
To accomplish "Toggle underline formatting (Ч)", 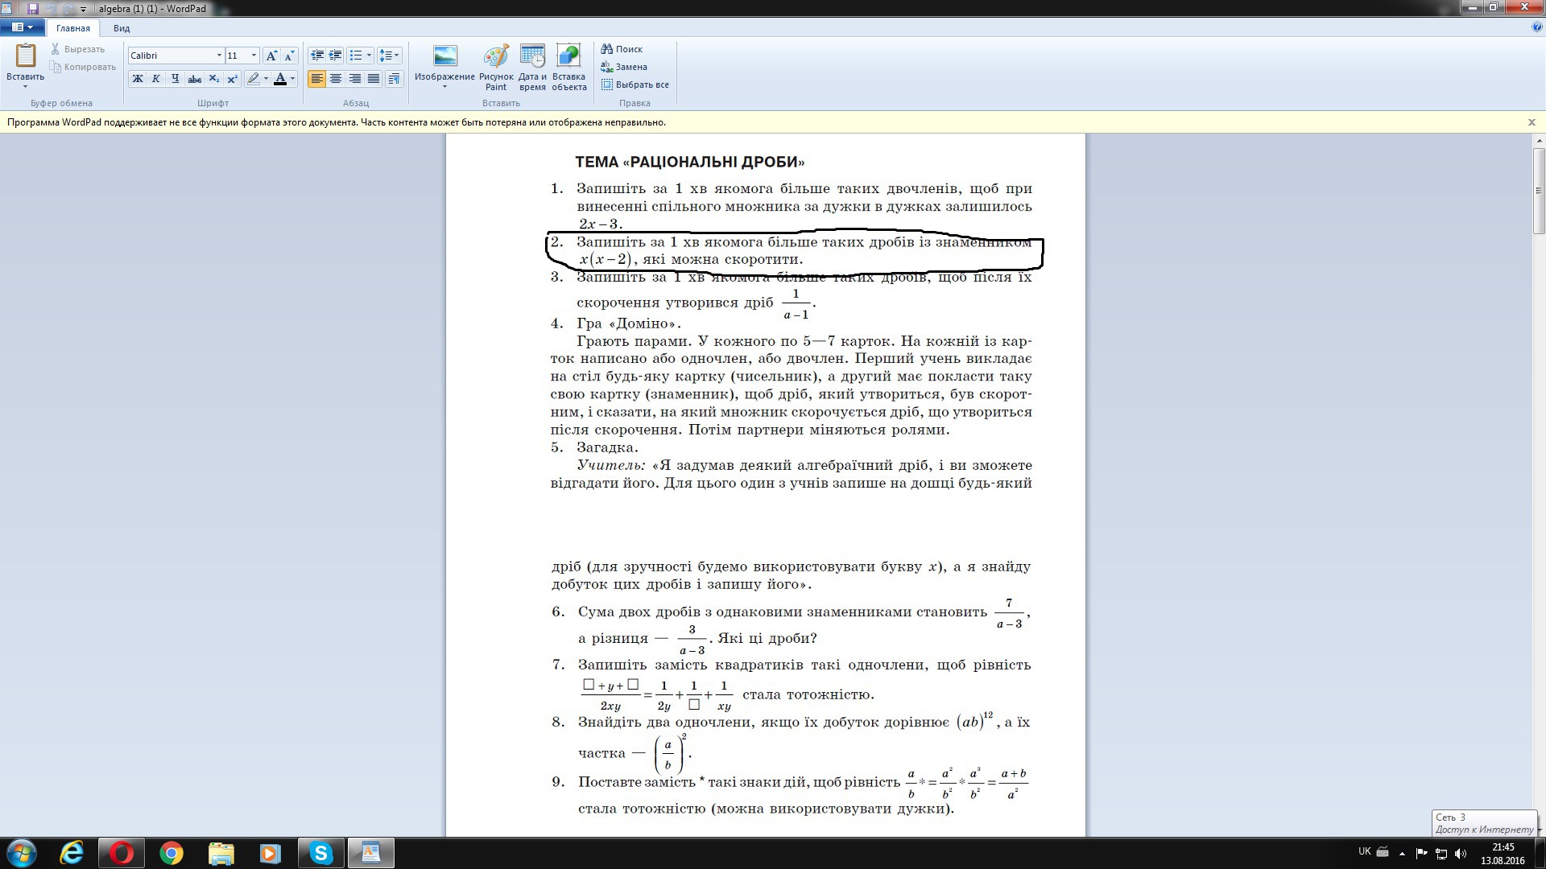I will click(x=175, y=78).
